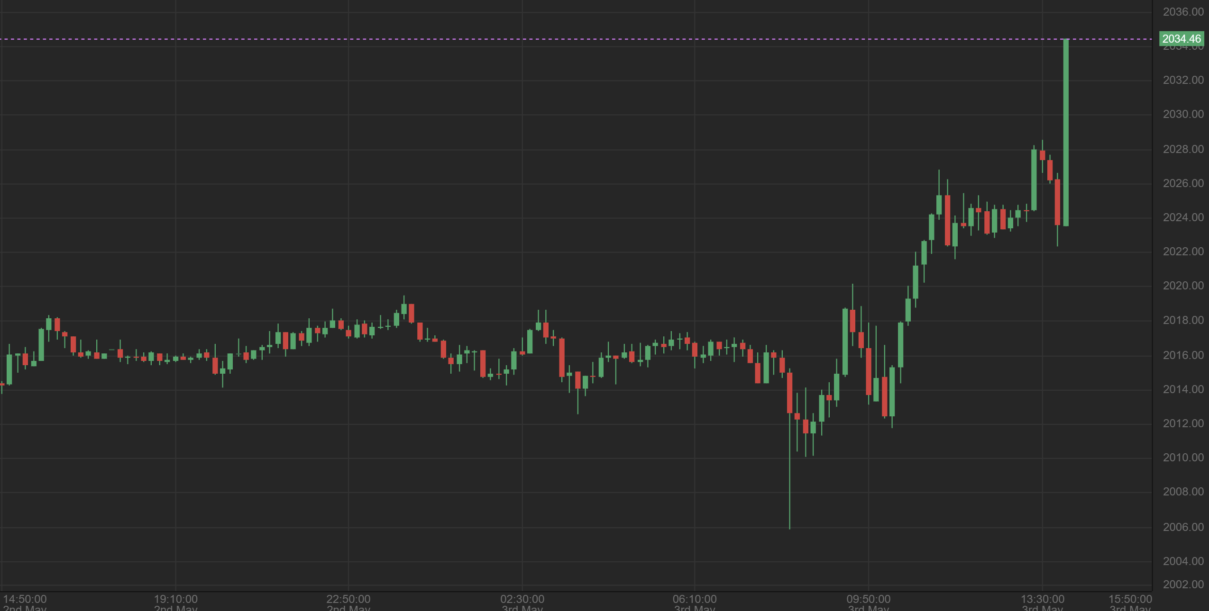Viewport: 1209px width, 611px height.
Task: Click the 19:10:00 time axis label
Action: click(x=175, y=600)
